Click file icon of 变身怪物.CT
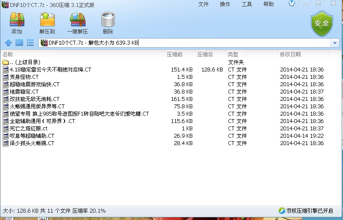Screen dimensions: 343x220 pyautogui.click(x=6, y=77)
